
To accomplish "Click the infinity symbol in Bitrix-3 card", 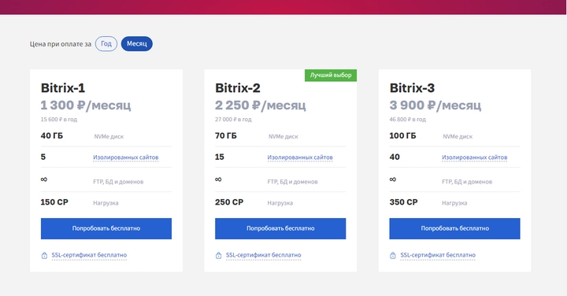I will click(393, 179).
